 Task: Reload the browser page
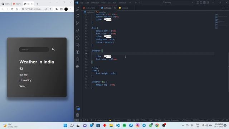(x=12, y=9)
